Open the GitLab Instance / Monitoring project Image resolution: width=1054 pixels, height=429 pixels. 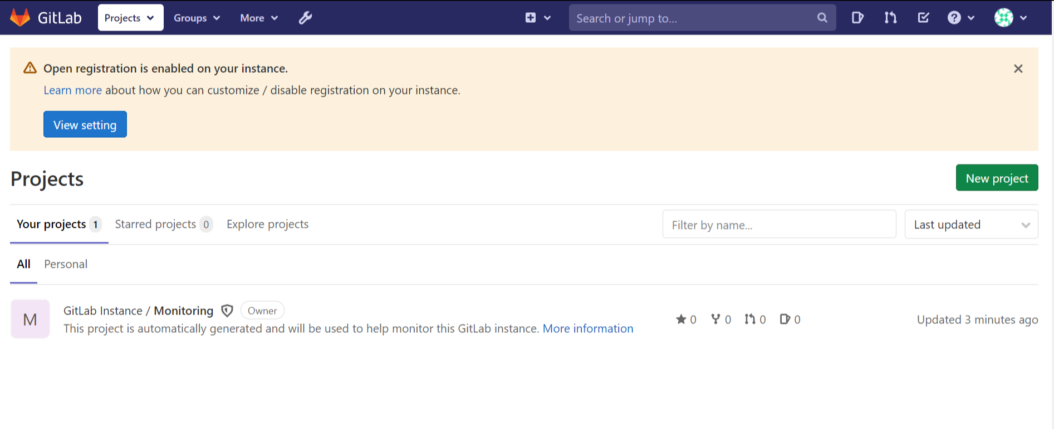tap(138, 311)
